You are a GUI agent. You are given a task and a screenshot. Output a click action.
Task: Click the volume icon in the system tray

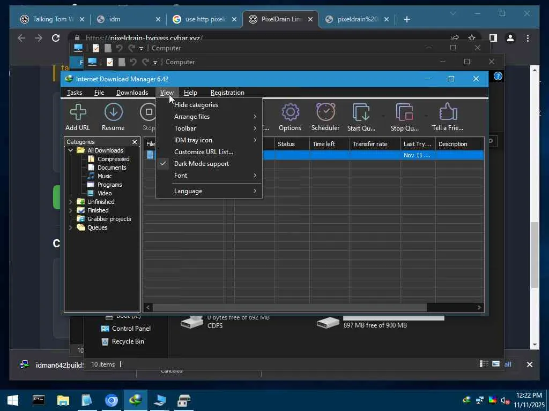[x=505, y=400]
